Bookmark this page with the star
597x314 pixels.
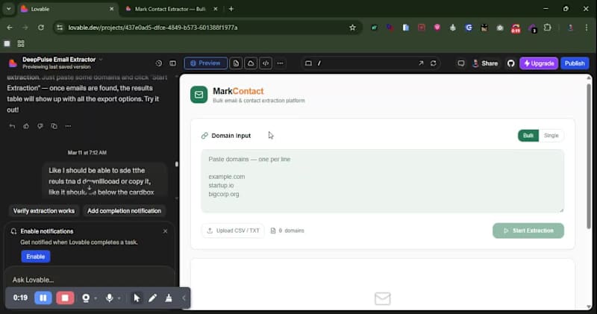click(x=352, y=28)
